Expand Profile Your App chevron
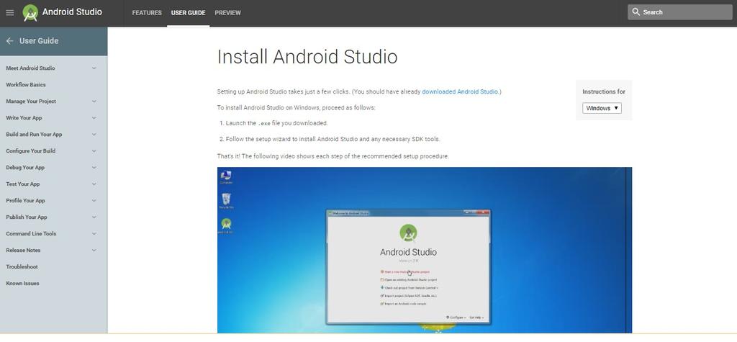Image resolution: width=737 pixels, height=342 pixels. 94,200
